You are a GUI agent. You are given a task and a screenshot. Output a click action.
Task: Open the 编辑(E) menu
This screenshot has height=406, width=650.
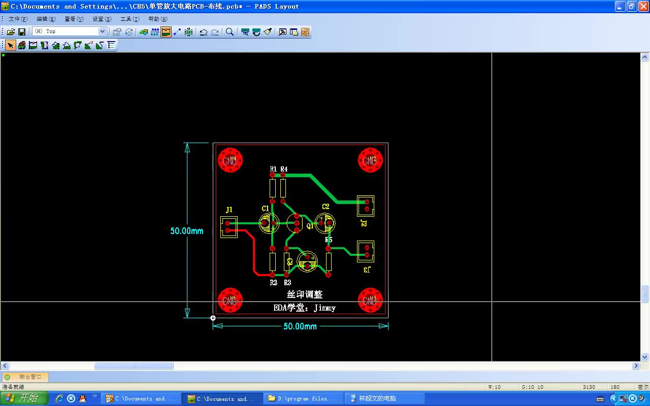(x=46, y=19)
